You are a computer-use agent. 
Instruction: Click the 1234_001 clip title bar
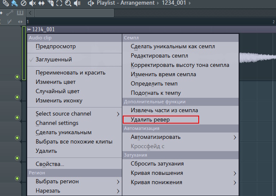[x=152, y=30]
